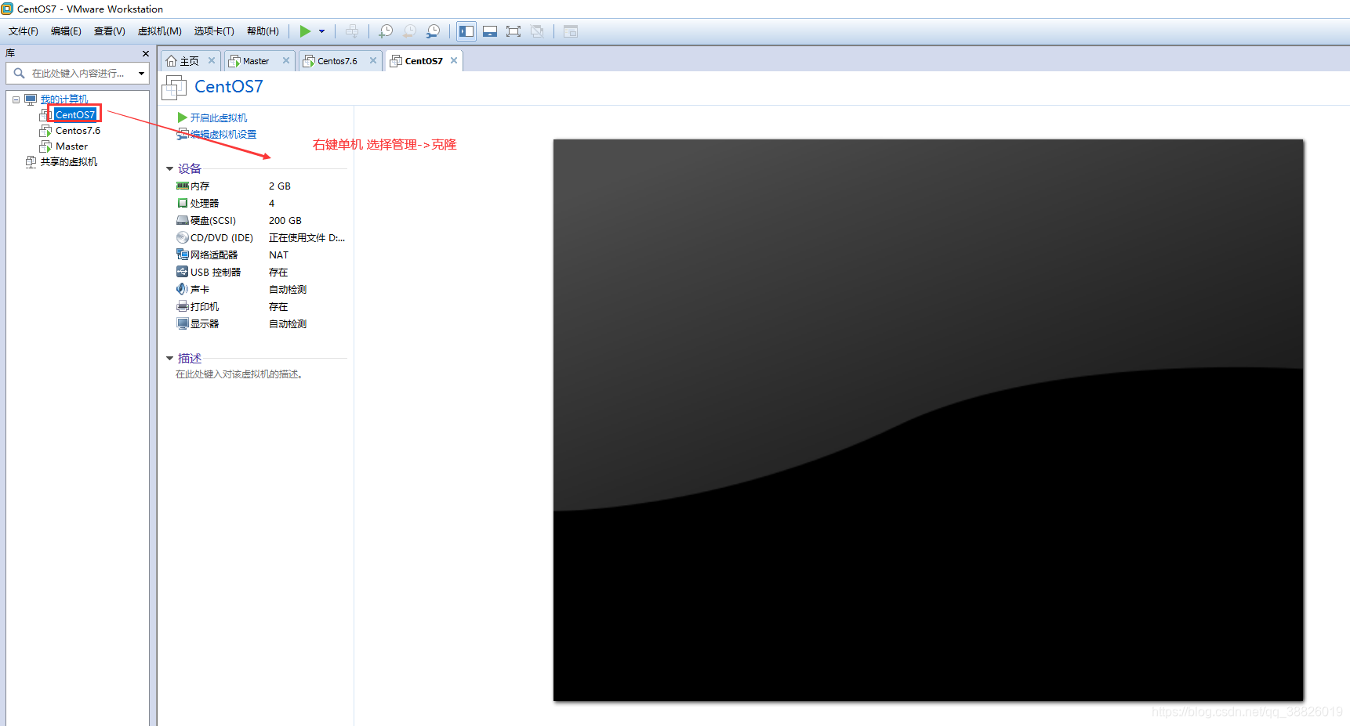The width and height of the screenshot is (1350, 726).
Task: Close the CentOS7 tab
Action: [x=454, y=60]
